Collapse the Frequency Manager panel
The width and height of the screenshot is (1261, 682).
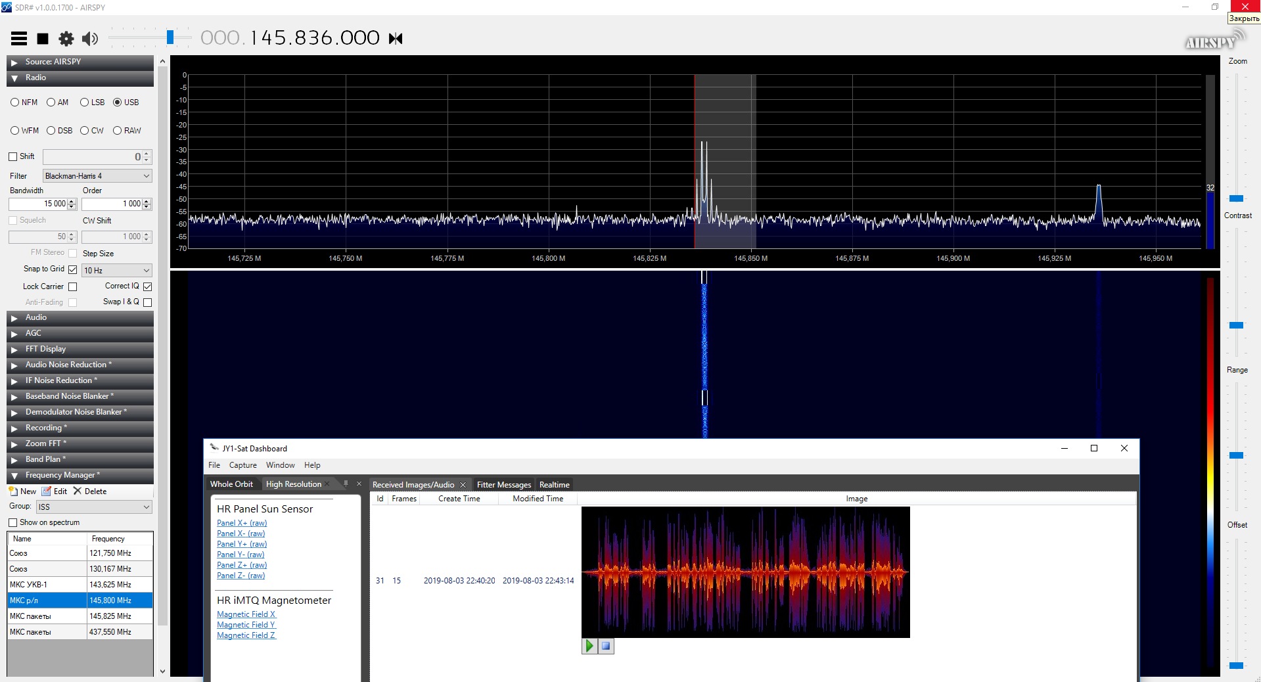[80, 475]
